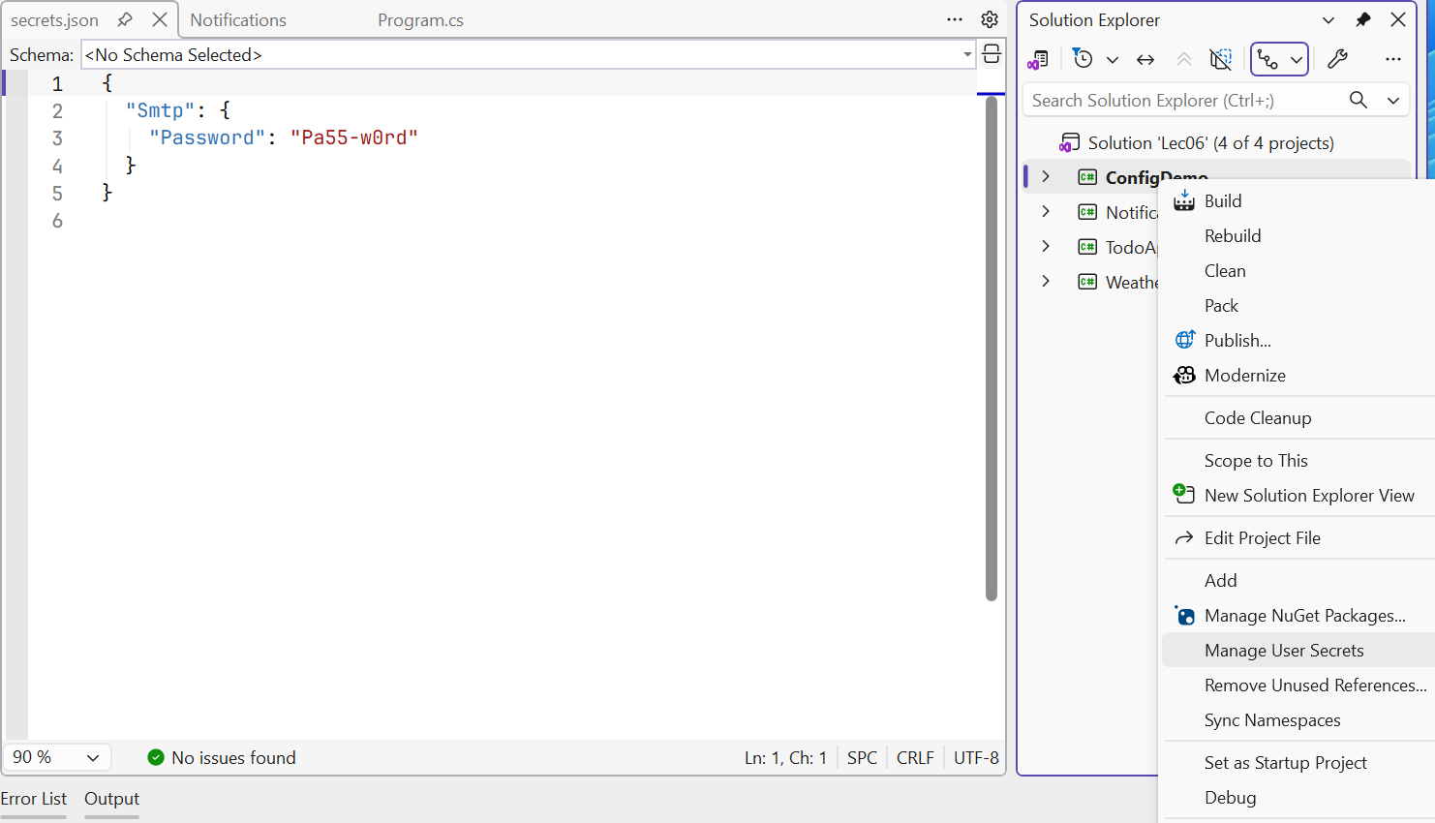
Task: Open the tab overflow ellipsis menu
Action: click(x=955, y=19)
